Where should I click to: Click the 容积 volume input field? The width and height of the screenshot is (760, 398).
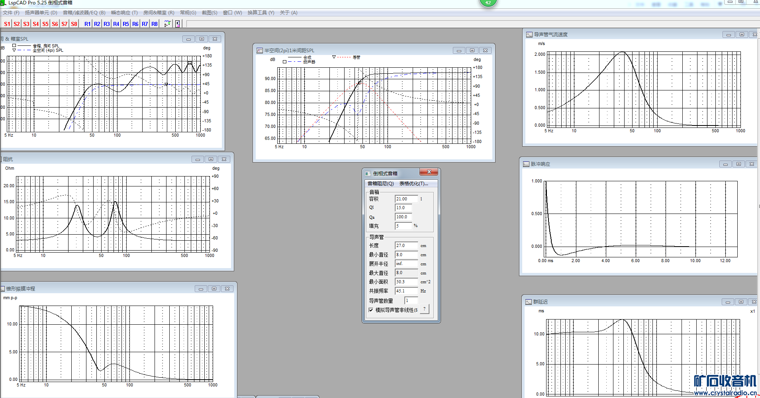point(406,199)
